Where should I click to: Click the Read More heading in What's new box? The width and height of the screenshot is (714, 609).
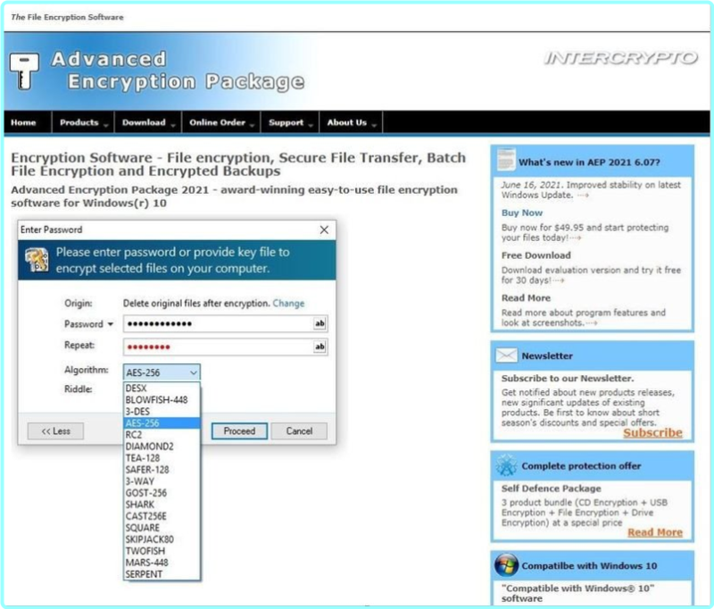click(526, 298)
